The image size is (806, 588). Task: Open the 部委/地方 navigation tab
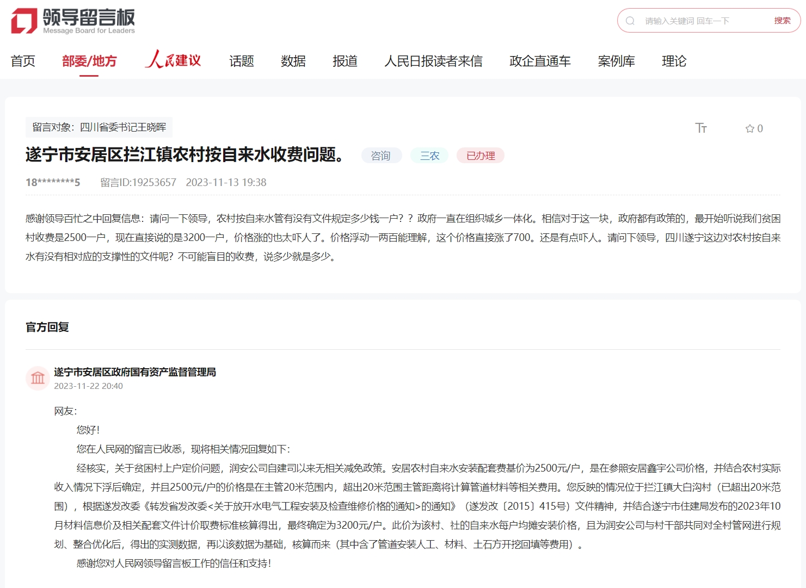[x=89, y=61]
